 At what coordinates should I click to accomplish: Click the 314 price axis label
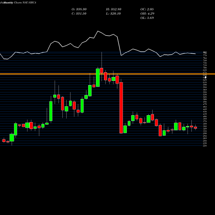coord(205,131)
